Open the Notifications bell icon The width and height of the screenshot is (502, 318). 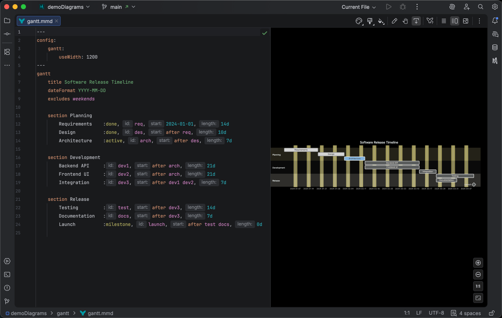495,21
